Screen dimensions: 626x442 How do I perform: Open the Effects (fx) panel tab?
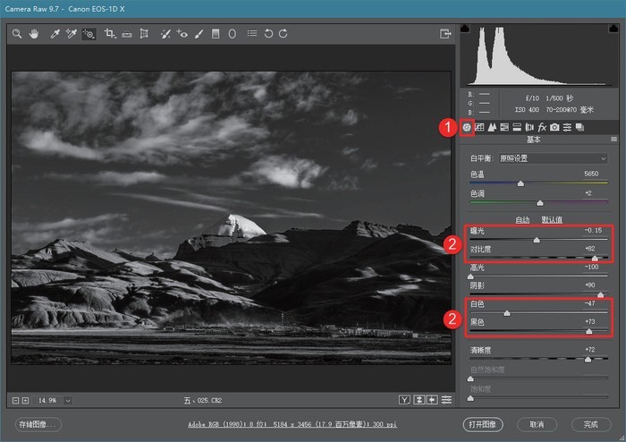click(x=542, y=128)
